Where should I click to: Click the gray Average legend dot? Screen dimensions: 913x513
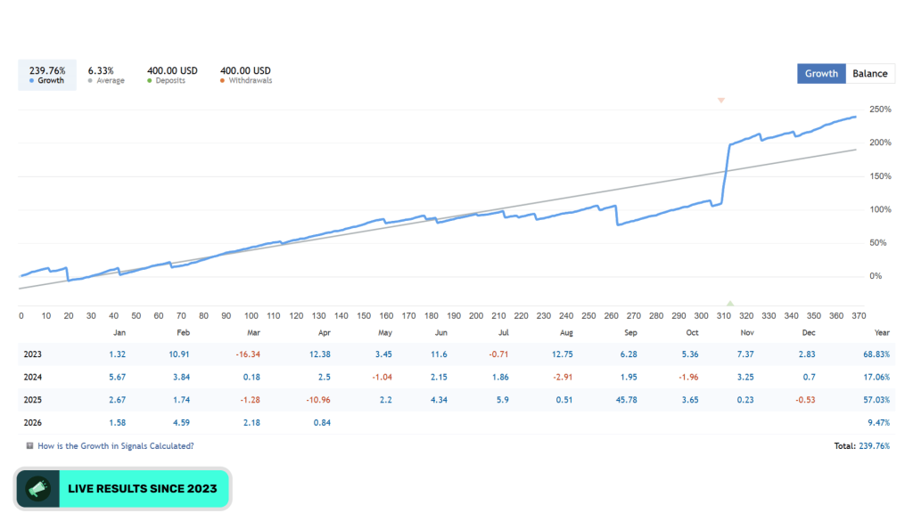click(90, 81)
